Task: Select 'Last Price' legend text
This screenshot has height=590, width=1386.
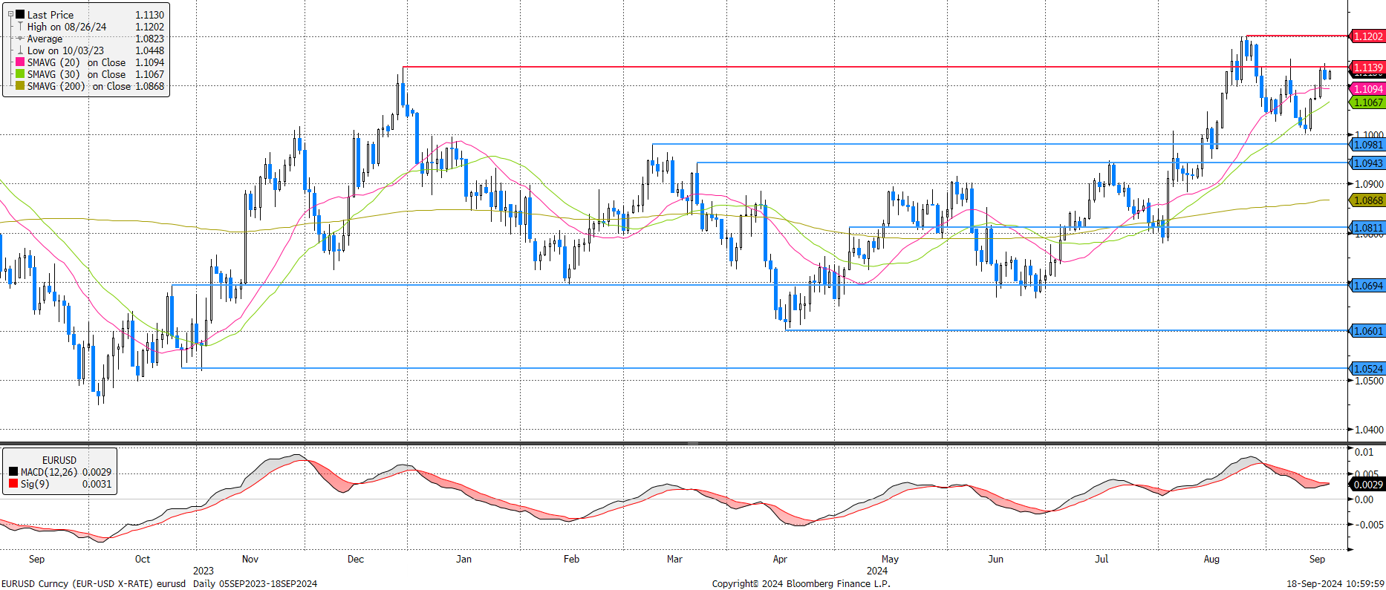Action: (x=51, y=15)
